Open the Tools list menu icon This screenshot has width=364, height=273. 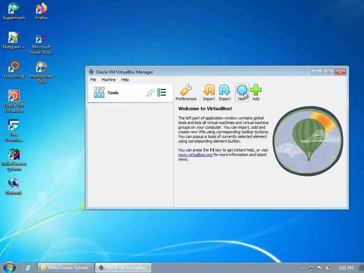point(162,92)
